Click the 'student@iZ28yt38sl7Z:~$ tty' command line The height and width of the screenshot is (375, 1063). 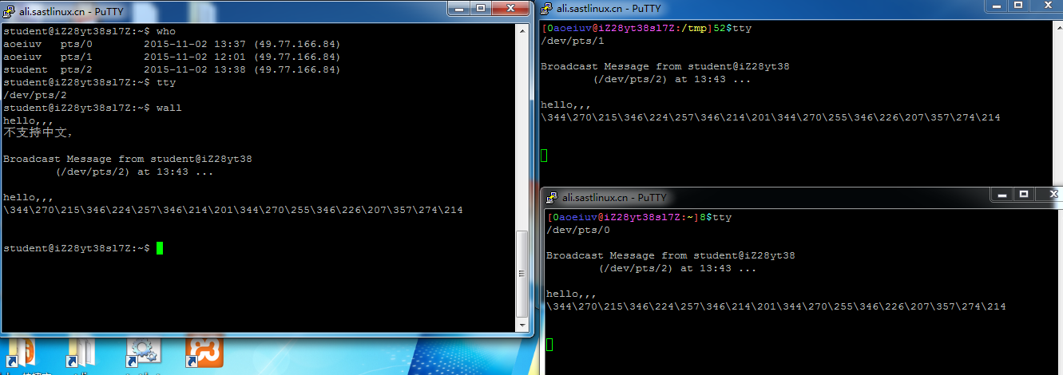point(89,82)
